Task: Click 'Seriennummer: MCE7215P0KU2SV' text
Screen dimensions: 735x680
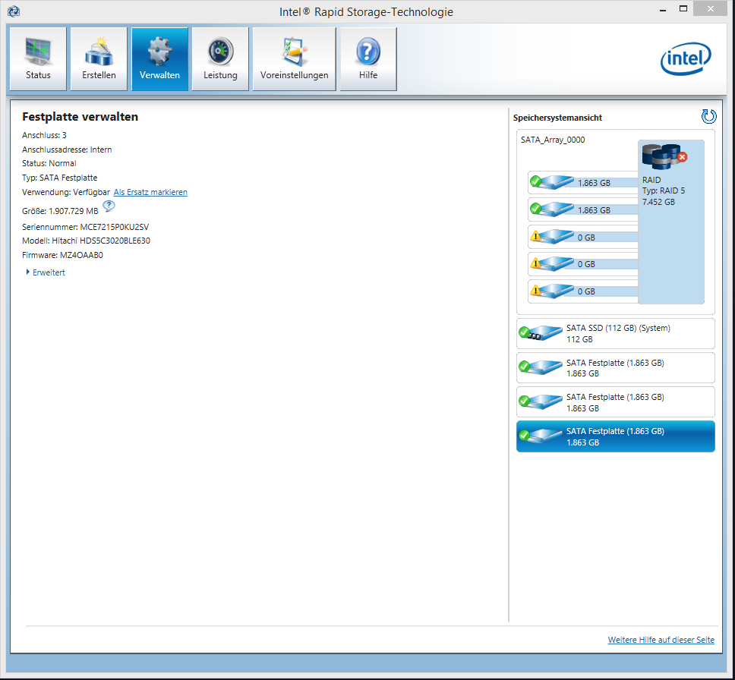Action: pos(85,227)
